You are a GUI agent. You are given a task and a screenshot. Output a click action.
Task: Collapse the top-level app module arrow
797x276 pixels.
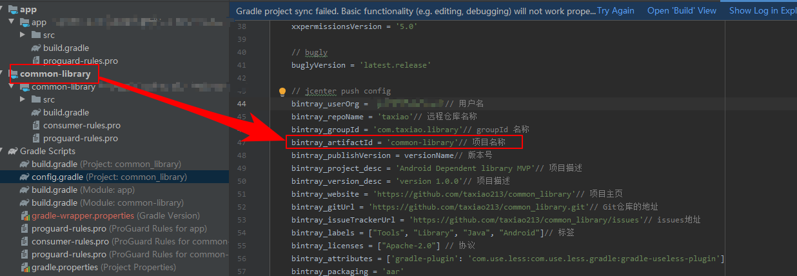pos(1,9)
